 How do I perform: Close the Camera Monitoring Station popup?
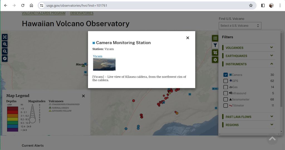(x=188, y=38)
